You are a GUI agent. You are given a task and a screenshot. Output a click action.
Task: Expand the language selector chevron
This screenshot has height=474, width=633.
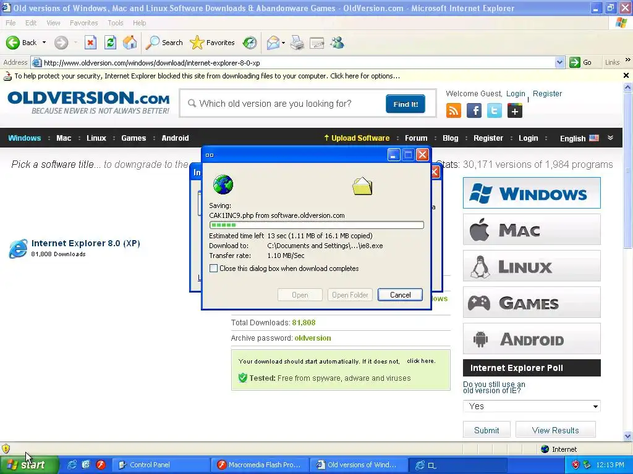610,138
